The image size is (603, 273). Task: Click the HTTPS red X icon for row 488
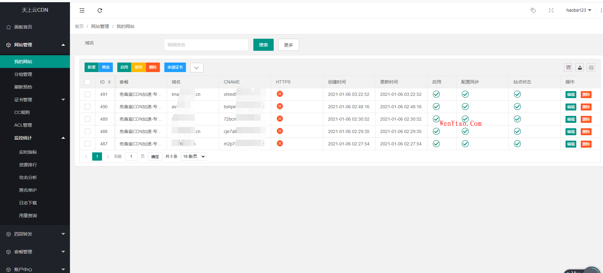click(280, 131)
